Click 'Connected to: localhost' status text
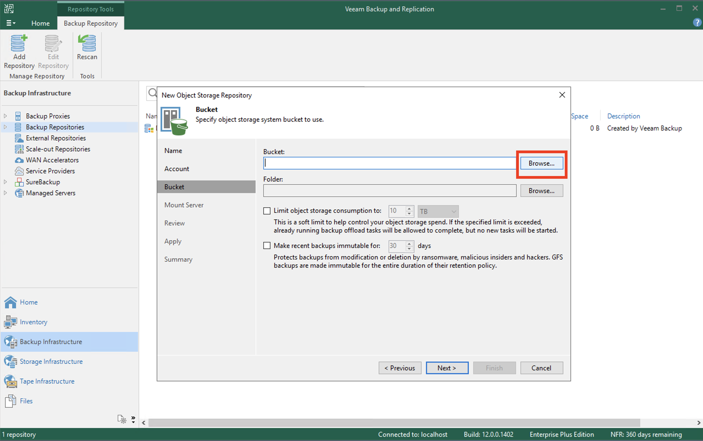The width and height of the screenshot is (703, 441). (413, 435)
